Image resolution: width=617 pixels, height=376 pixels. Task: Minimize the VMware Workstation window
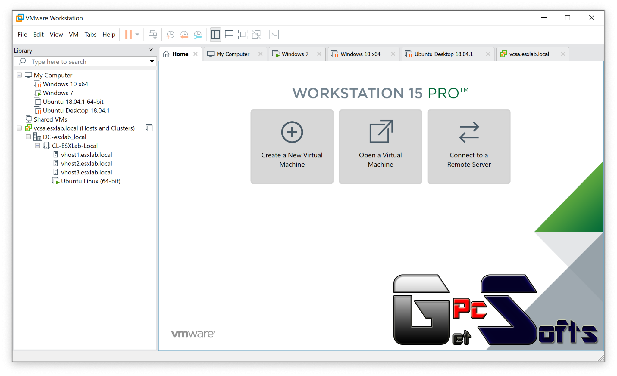pyautogui.click(x=544, y=18)
